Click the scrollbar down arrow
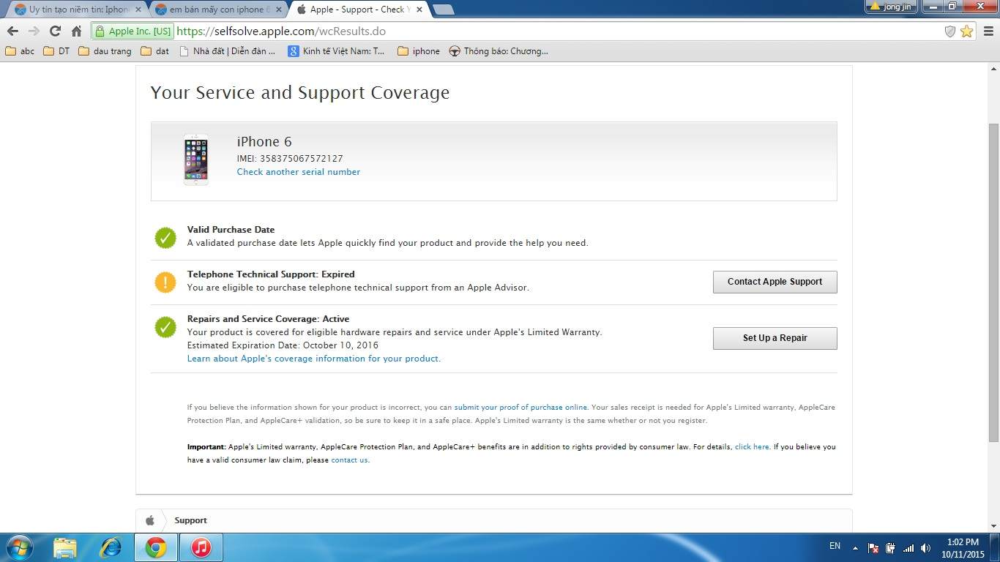This screenshot has width=1000, height=562. point(993,527)
